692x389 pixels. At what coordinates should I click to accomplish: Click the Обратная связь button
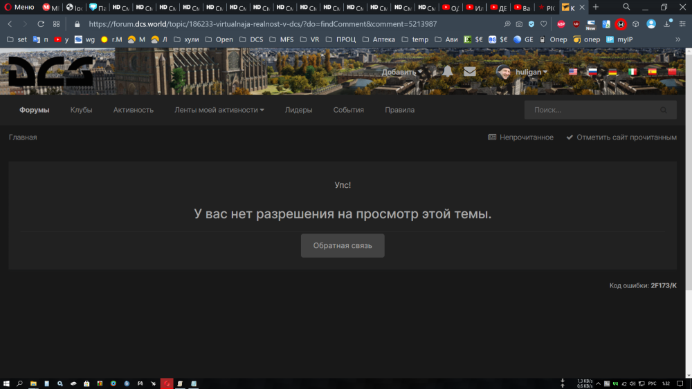[x=343, y=246]
